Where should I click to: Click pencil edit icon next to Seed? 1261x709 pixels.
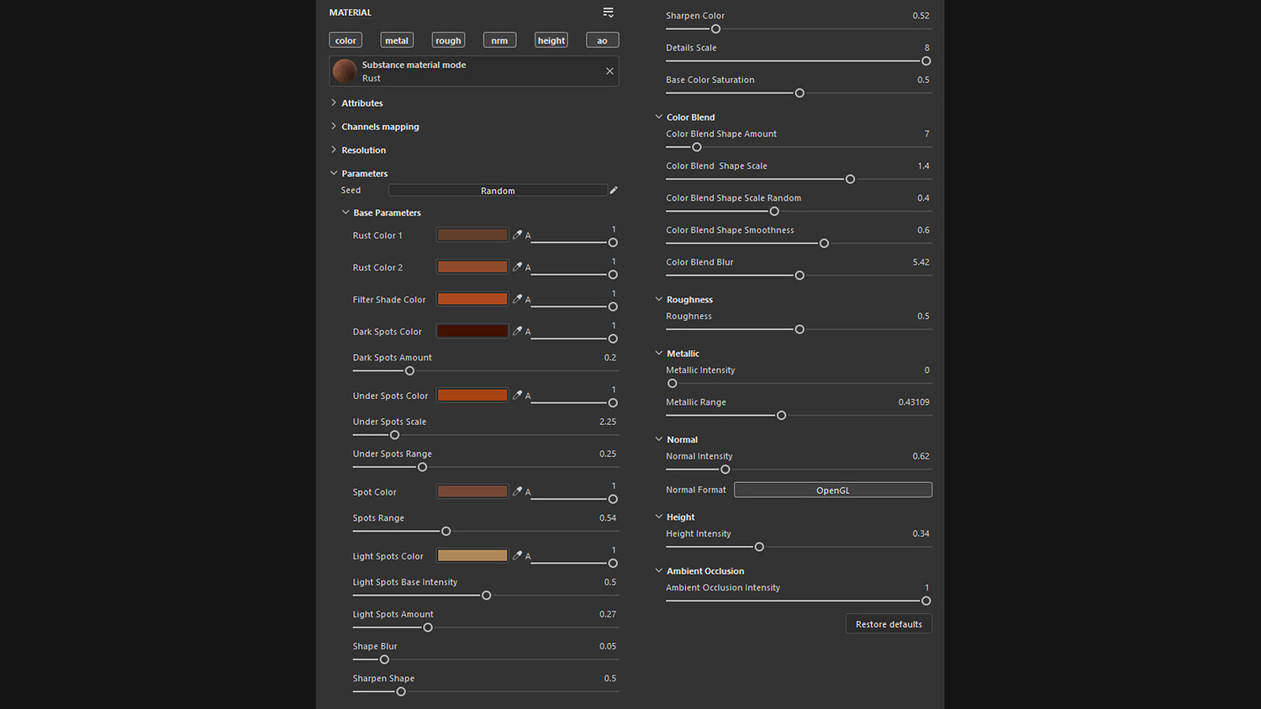614,191
